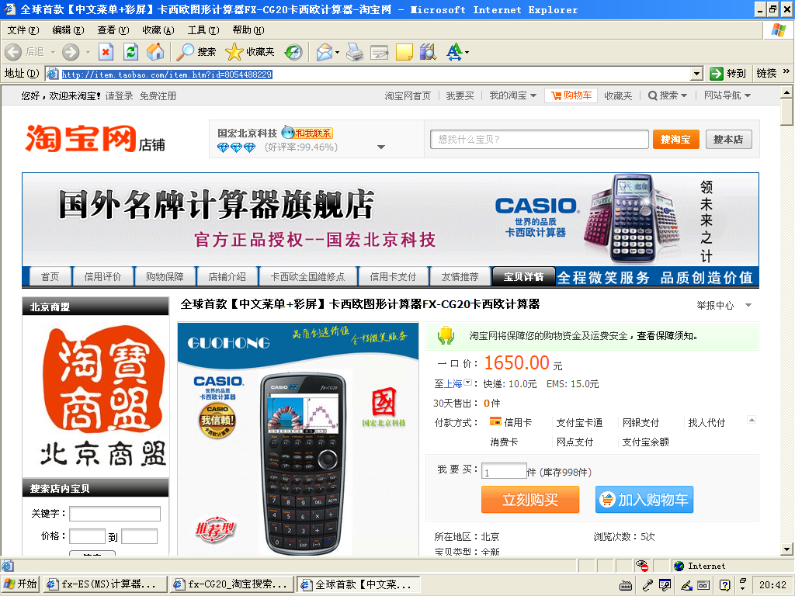
Task: Expand the Back button history dropdown
Action: pyautogui.click(x=54, y=52)
